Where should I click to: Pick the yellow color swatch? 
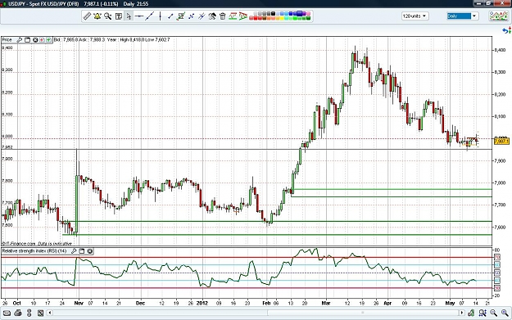click(282, 18)
